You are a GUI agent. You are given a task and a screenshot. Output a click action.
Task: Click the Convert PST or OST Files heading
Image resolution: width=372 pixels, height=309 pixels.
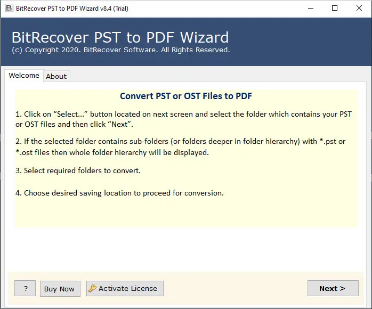185,96
